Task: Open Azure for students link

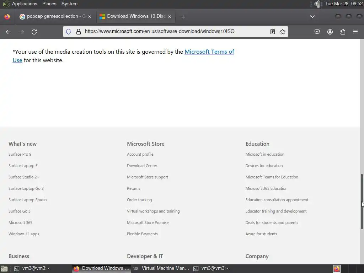Action: tap(261, 234)
